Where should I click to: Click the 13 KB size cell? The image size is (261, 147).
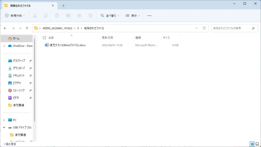(175, 45)
